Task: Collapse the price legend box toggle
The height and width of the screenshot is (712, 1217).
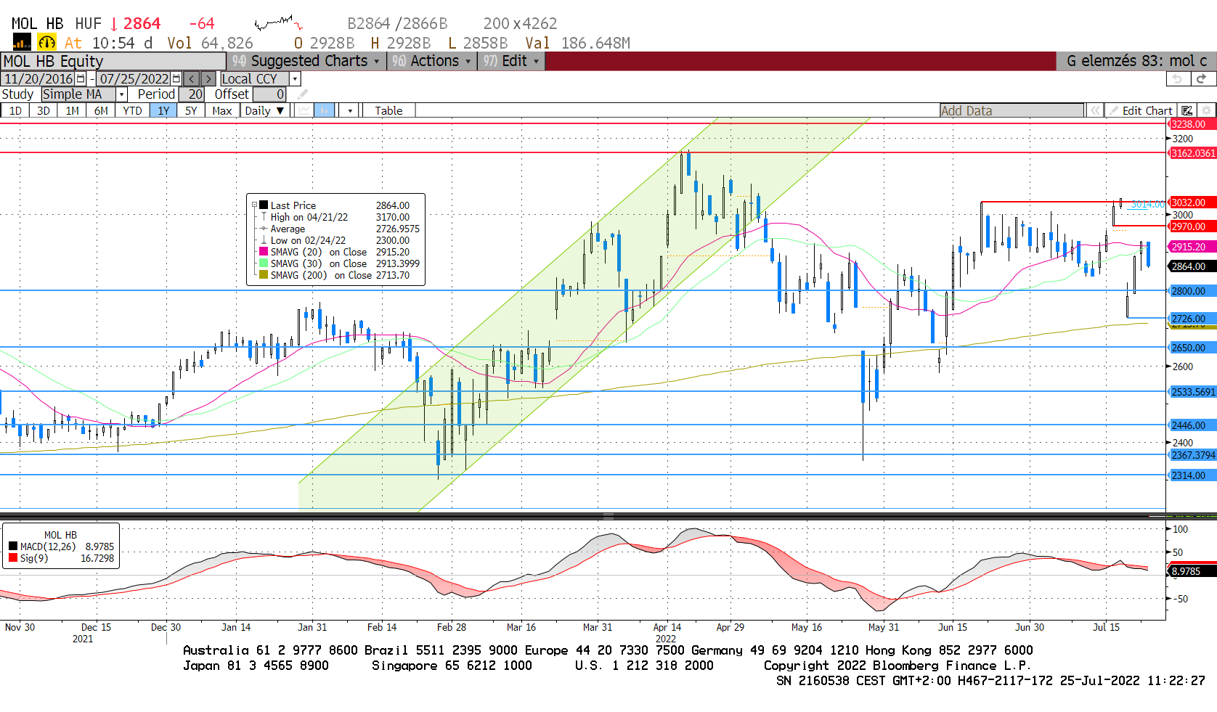Action: pyautogui.click(x=254, y=205)
